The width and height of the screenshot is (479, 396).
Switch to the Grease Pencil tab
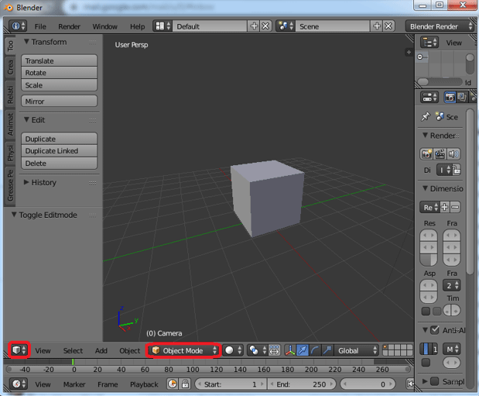coord(10,185)
